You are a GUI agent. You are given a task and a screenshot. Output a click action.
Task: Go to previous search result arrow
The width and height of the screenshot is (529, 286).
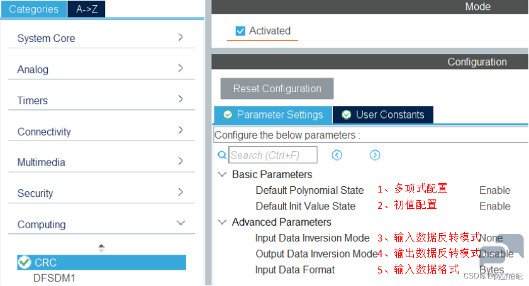coord(337,155)
